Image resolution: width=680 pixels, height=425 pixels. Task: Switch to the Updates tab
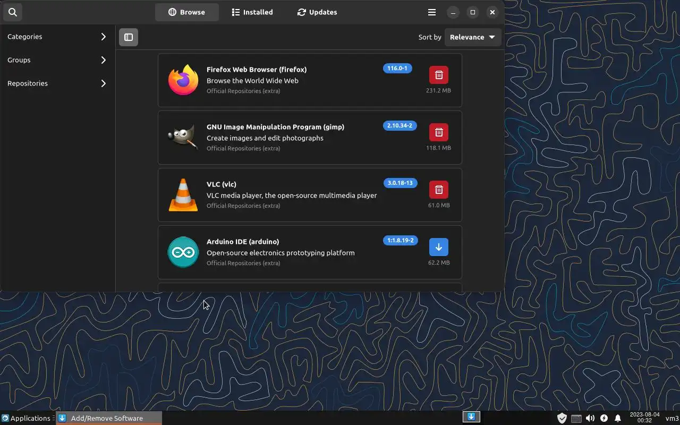(317, 12)
